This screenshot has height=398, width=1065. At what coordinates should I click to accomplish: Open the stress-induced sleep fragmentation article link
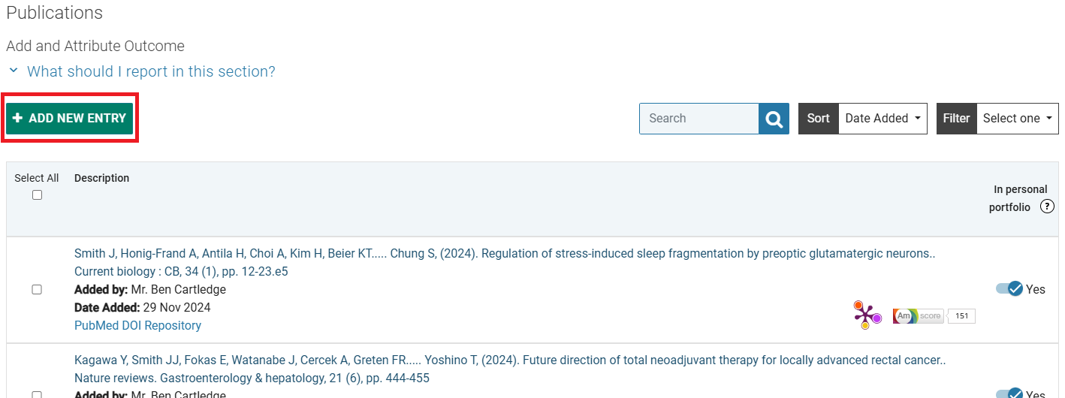pos(504,254)
